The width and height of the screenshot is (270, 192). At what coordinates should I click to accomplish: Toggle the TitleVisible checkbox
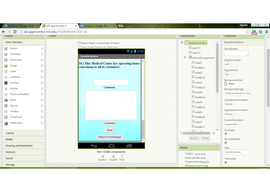point(226,162)
